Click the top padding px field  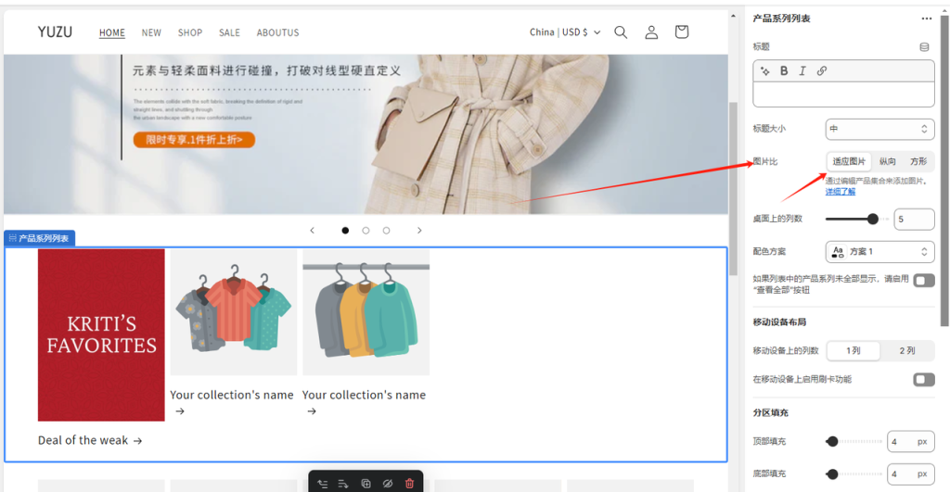[x=911, y=442]
